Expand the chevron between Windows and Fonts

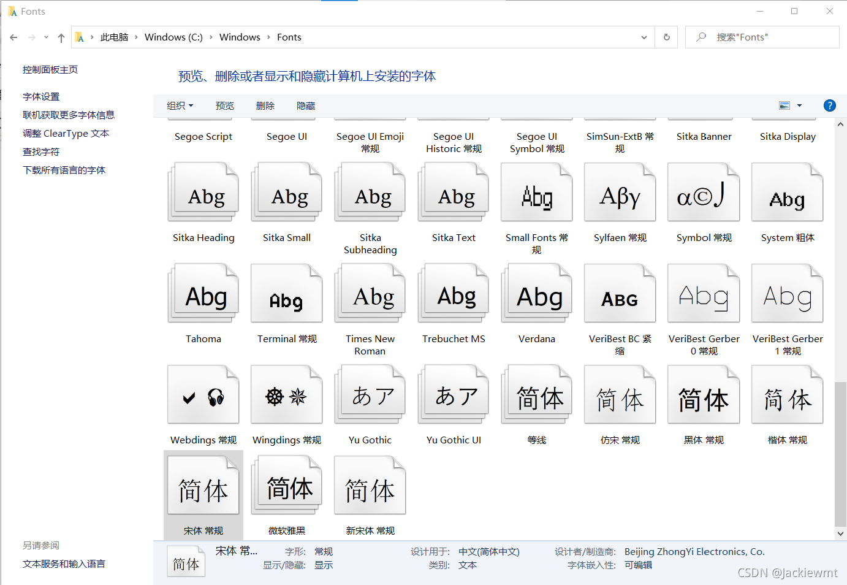[x=268, y=37]
